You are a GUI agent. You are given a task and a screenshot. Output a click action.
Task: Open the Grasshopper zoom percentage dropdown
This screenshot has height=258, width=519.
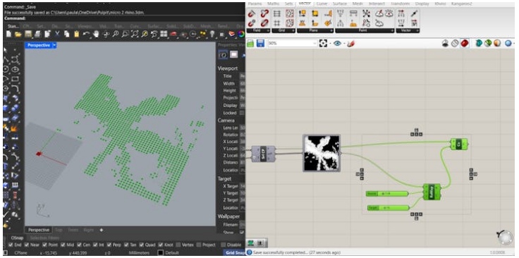tap(315, 43)
